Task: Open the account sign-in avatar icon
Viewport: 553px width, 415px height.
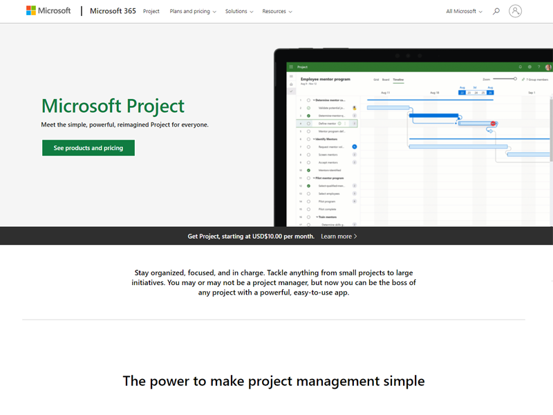Action: click(x=515, y=11)
